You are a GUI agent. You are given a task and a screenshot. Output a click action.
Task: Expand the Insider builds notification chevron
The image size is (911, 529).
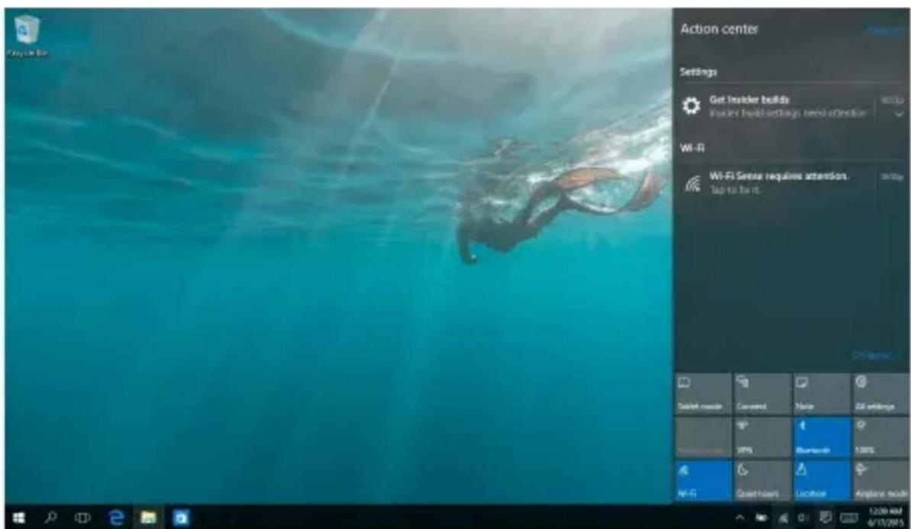pyautogui.click(x=900, y=115)
